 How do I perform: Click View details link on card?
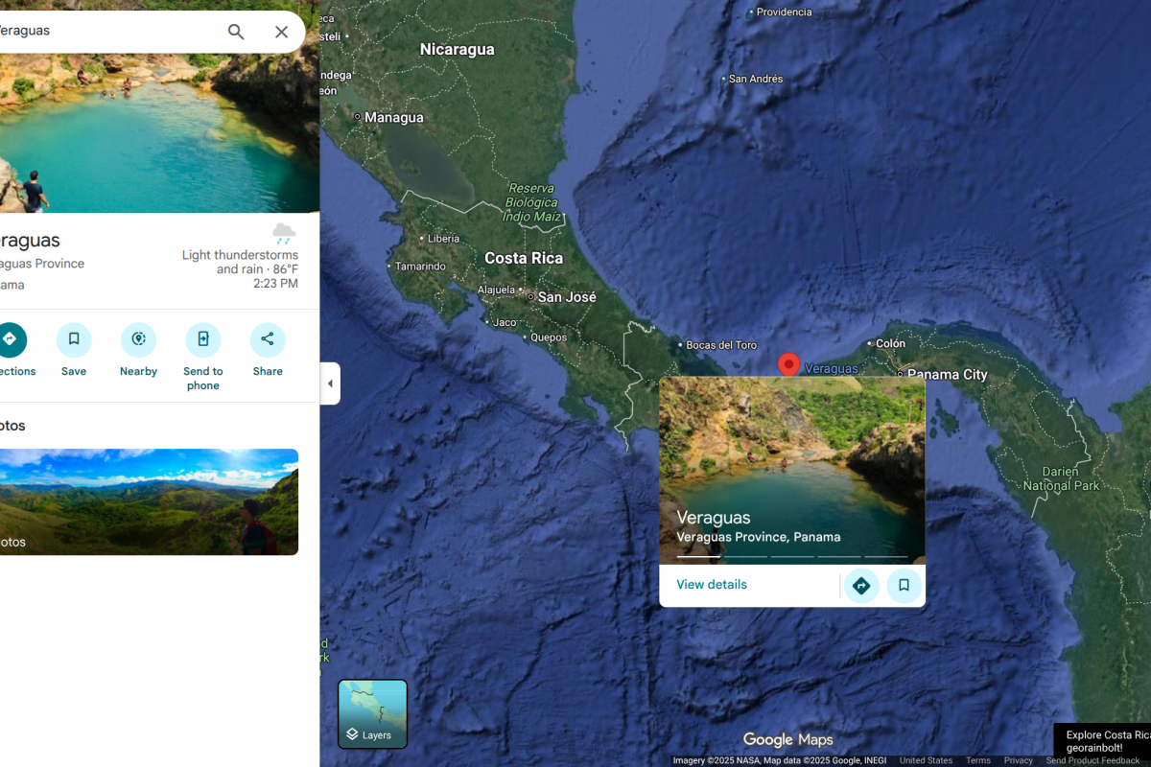coord(711,585)
